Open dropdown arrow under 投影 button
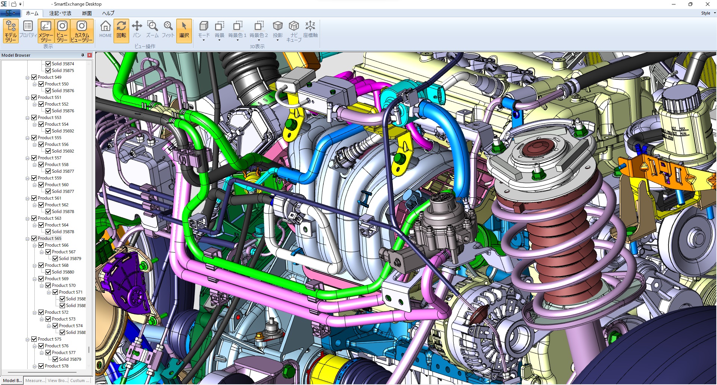The width and height of the screenshot is (717, 385). (x=277, y=40)
